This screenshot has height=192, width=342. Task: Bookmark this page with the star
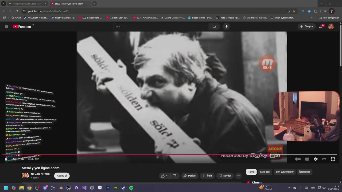tap(294, 11)
